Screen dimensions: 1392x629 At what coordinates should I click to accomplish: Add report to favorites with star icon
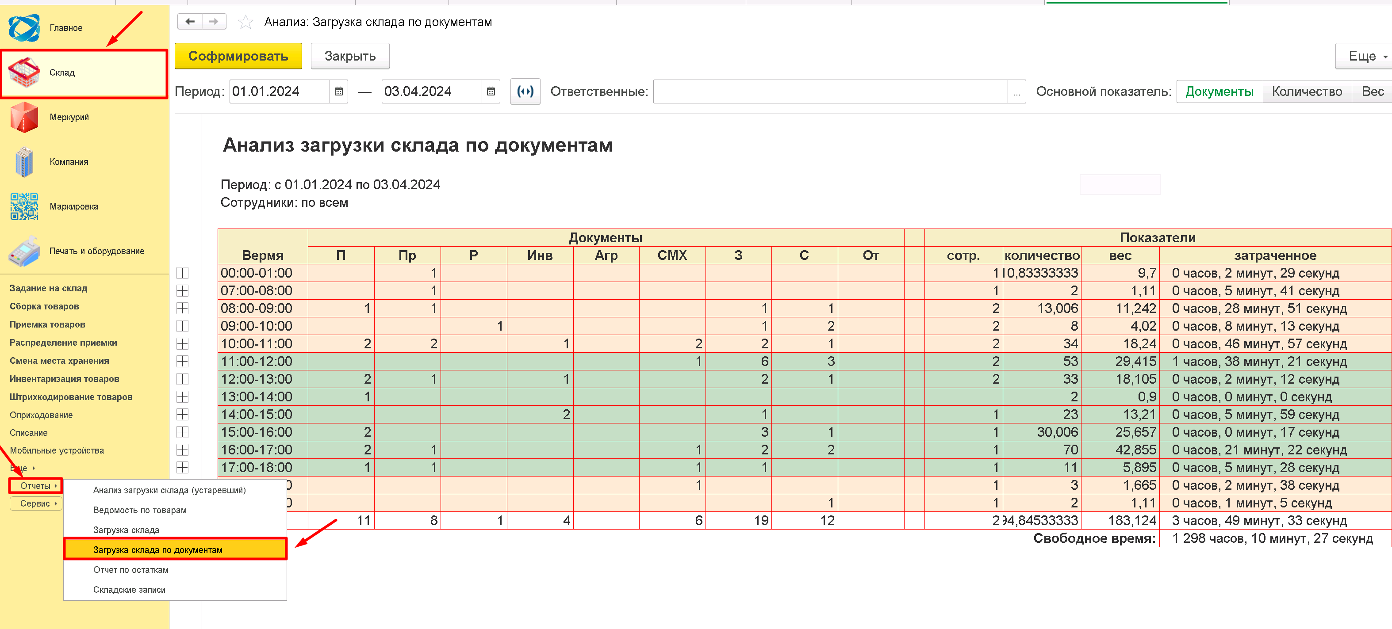point(246,22)
